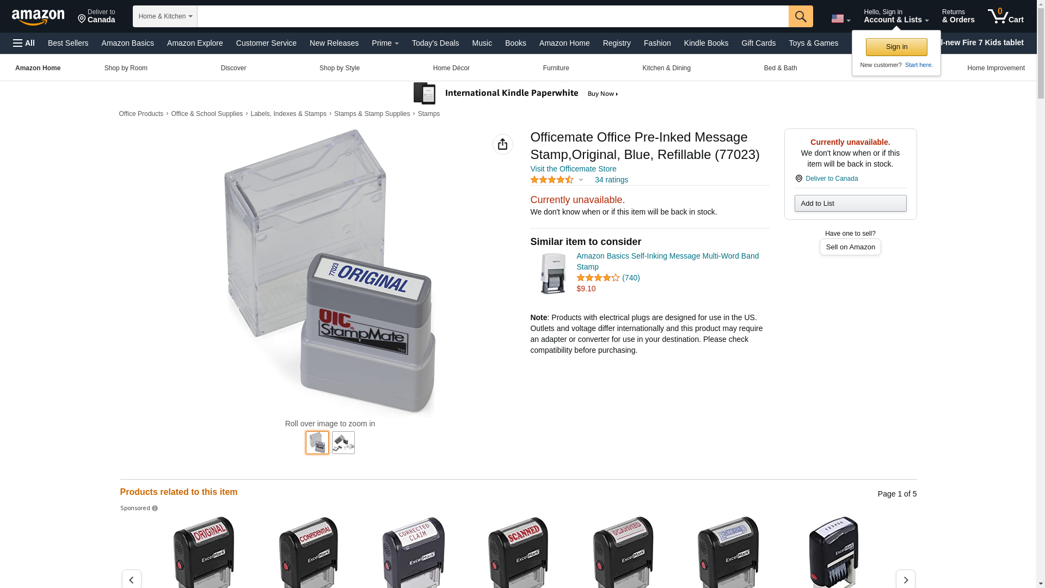Open Today's Deals in navigation bar
The image size is (1045, 588).
point(435,43)
